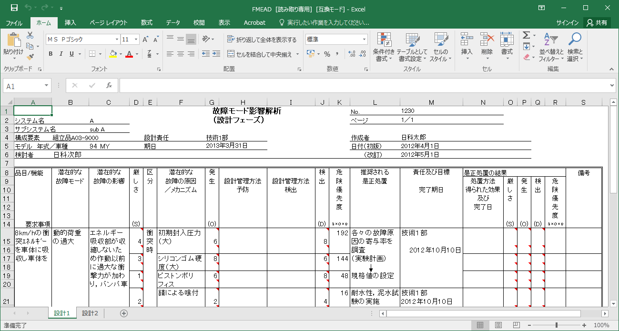Expand the formula bar
Viewport: 619px width, 331px height.
click(x=612, y=86)
